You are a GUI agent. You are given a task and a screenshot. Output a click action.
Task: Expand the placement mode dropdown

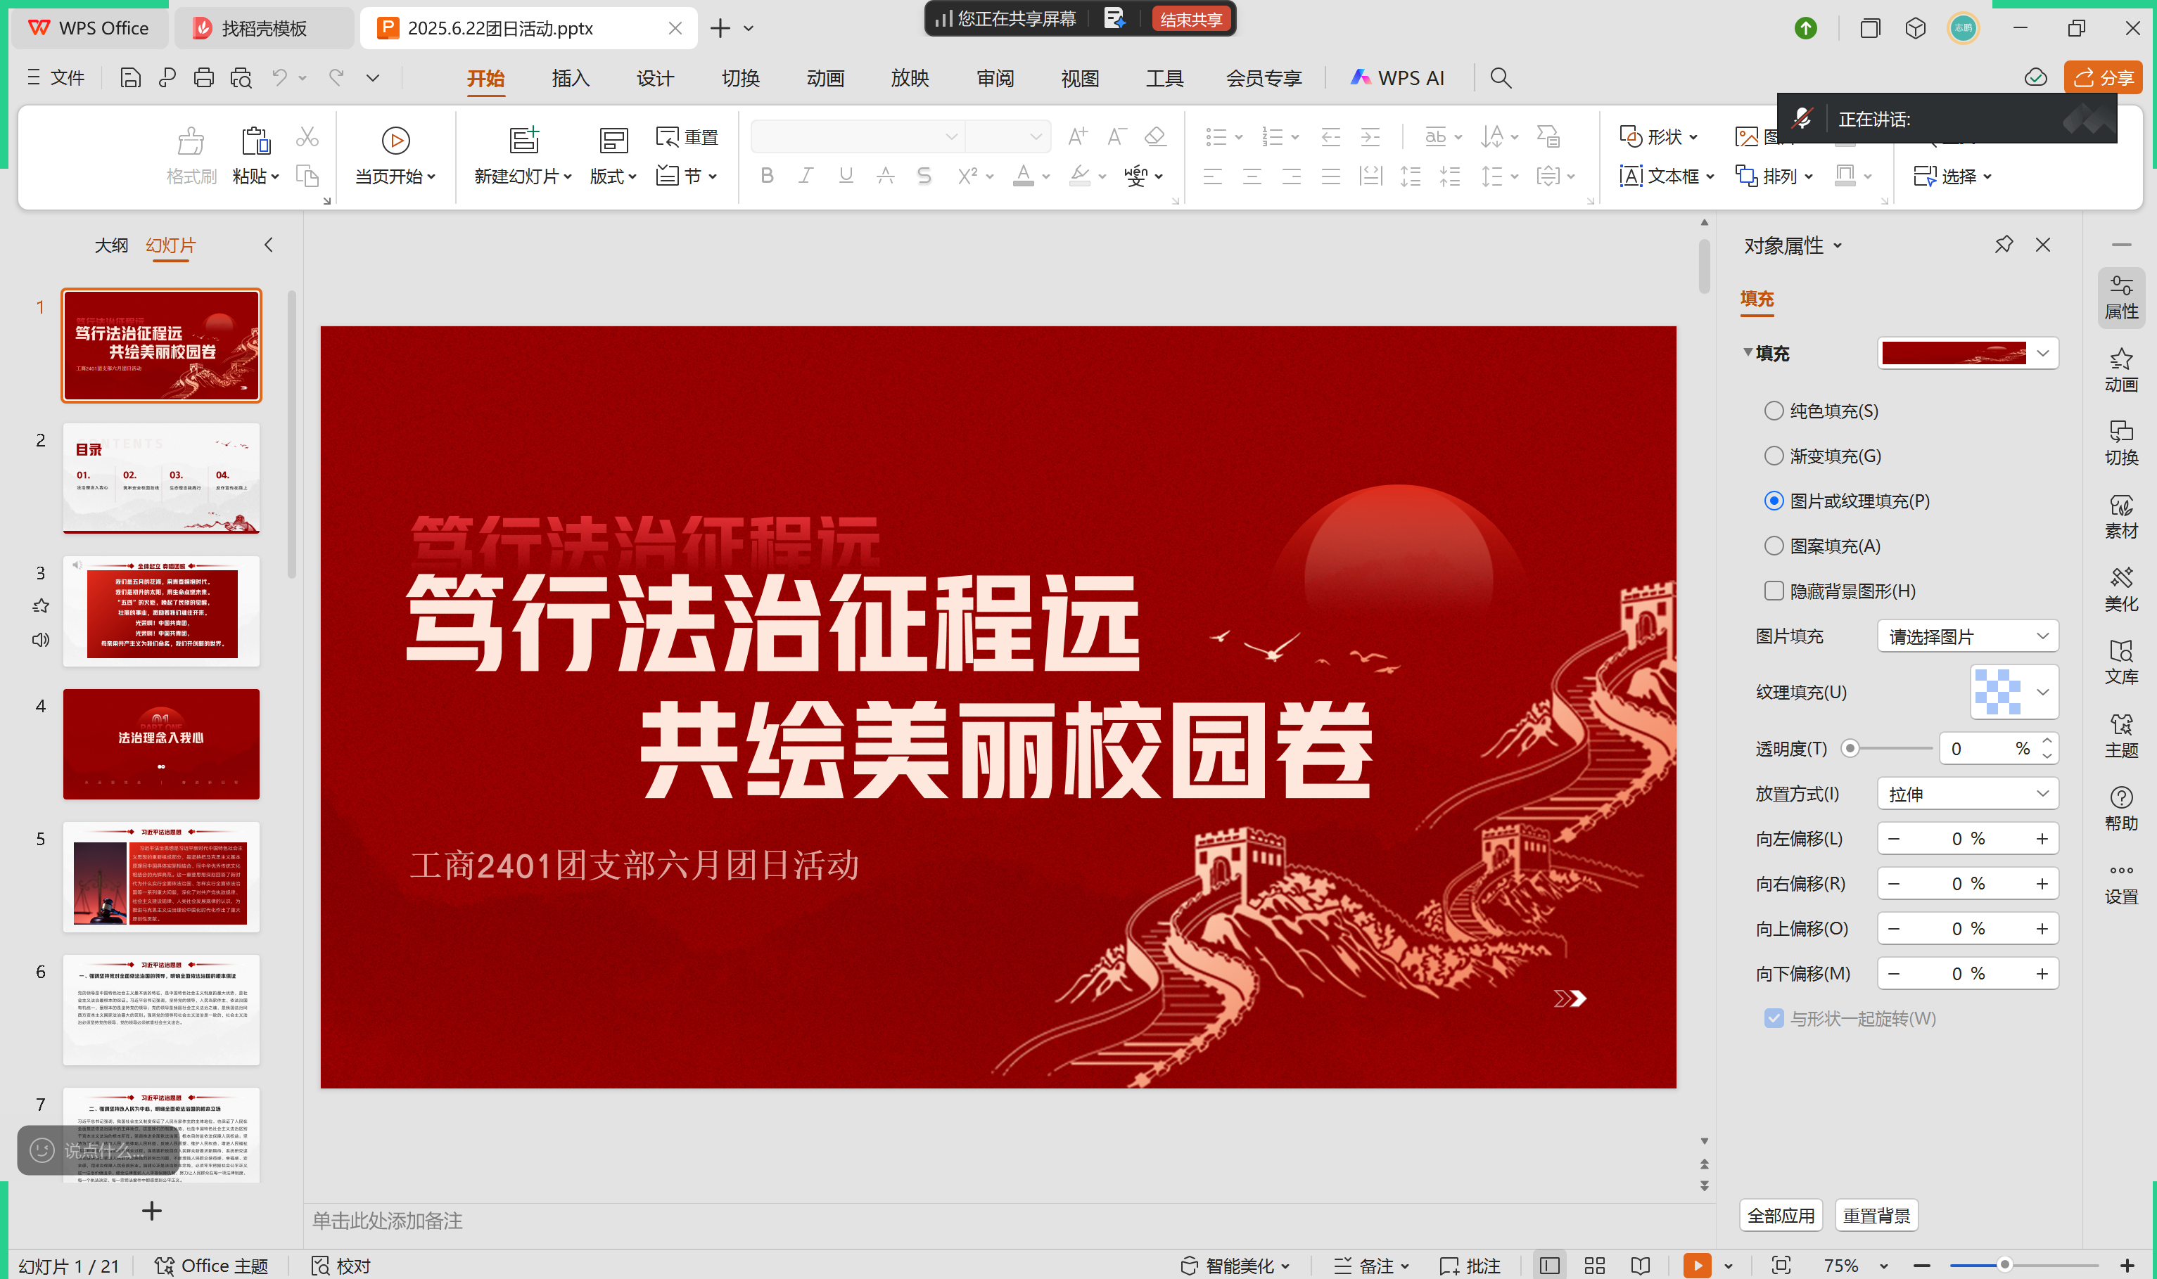point(1967,794)
